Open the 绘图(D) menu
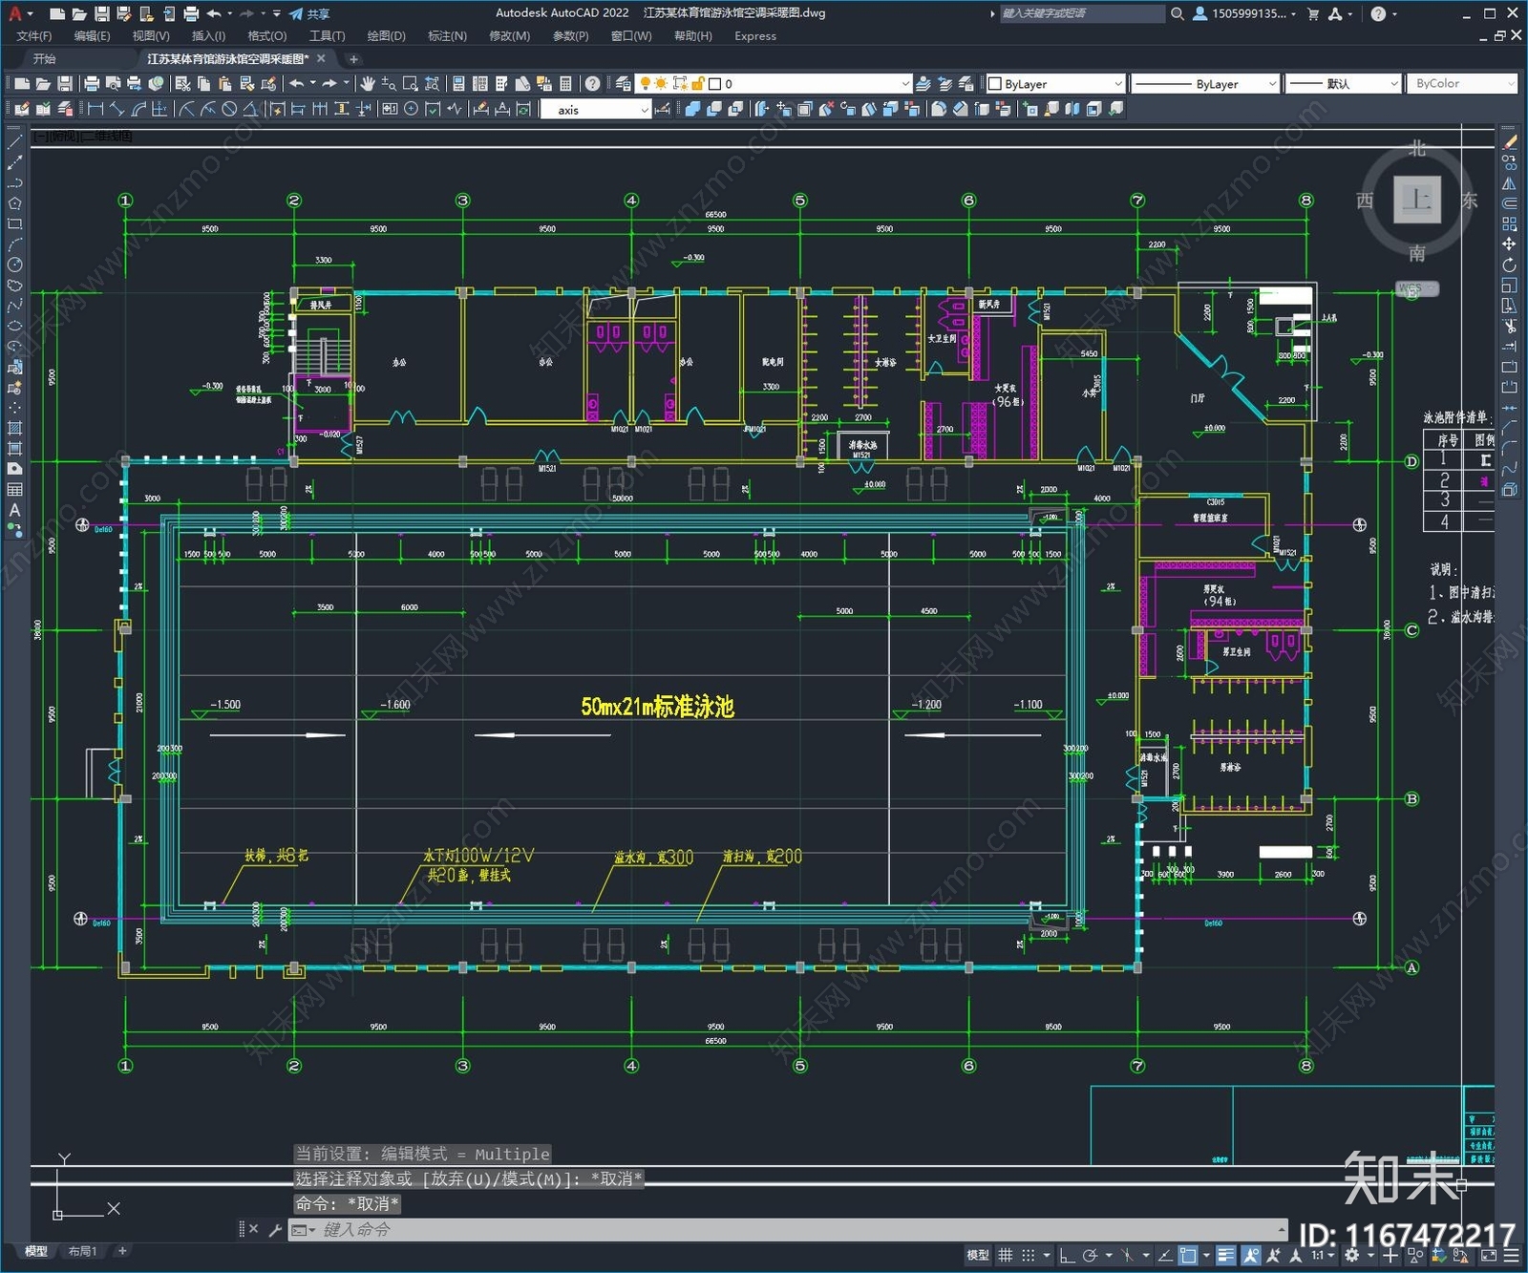This screenshot has height=1273, width=1528. 386,36
